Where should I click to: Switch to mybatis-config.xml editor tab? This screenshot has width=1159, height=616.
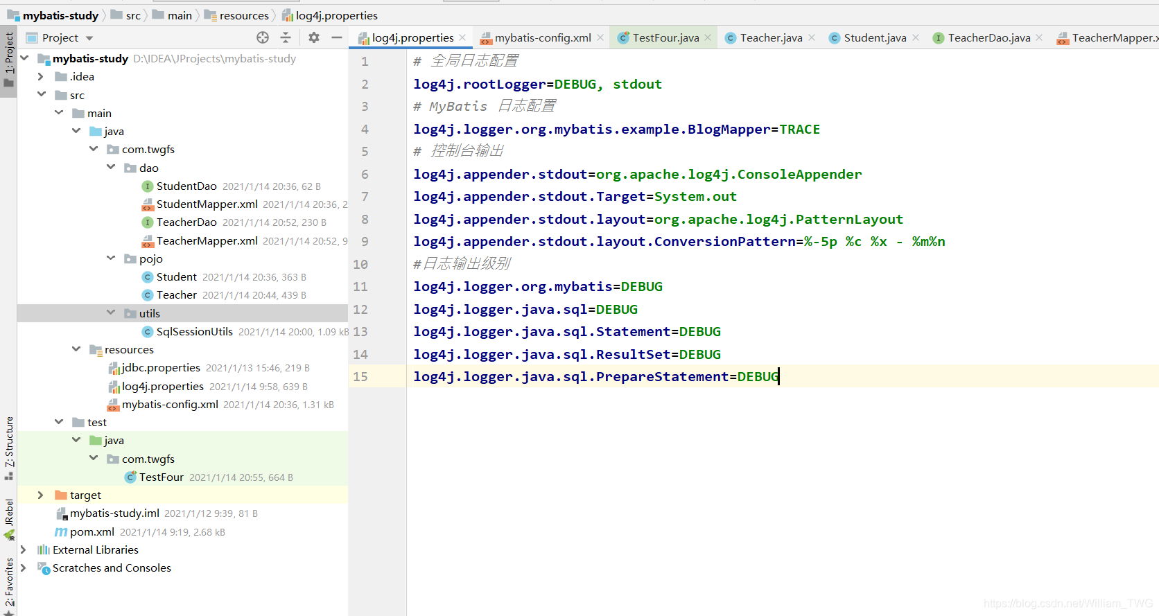pos(543,37)
